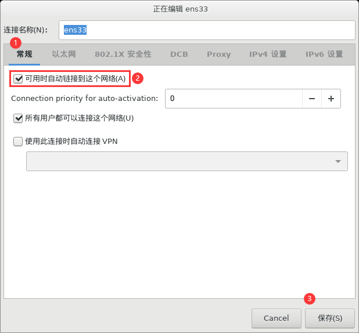The height and width of the screenshot is (333, 359).
Task: Toggle 所有用户都可以连接这个网络 checkbox
Action: pyautogui.click(x=18, y=118)
